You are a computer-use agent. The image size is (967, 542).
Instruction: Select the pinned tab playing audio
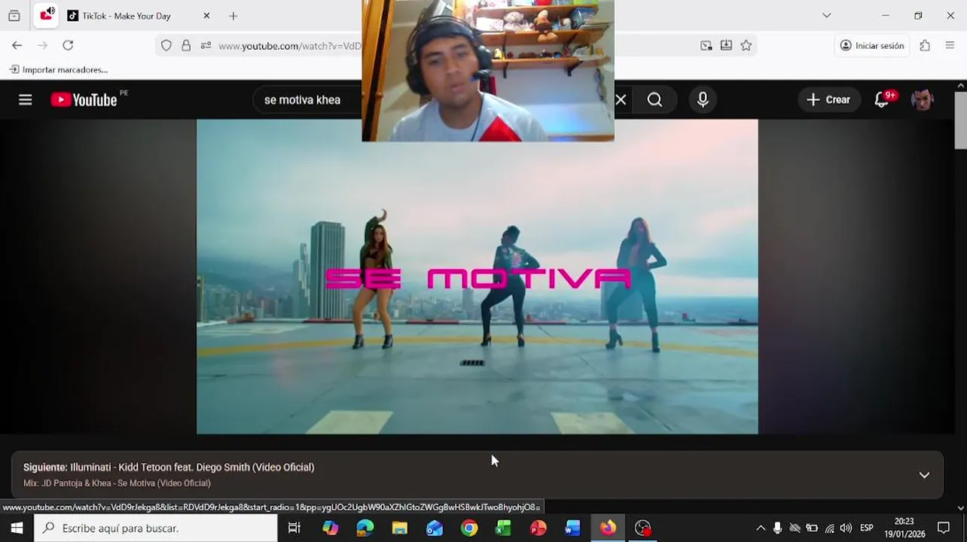[46, 15]
